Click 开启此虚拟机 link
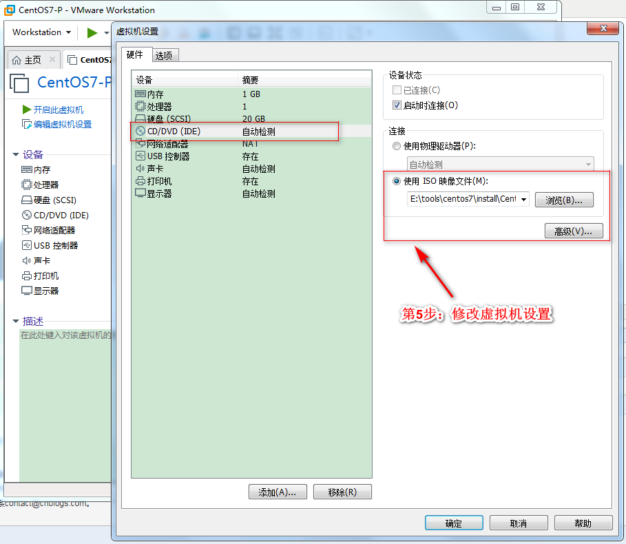The width and height of the screenshot is (626, 544). coord(59,109)
